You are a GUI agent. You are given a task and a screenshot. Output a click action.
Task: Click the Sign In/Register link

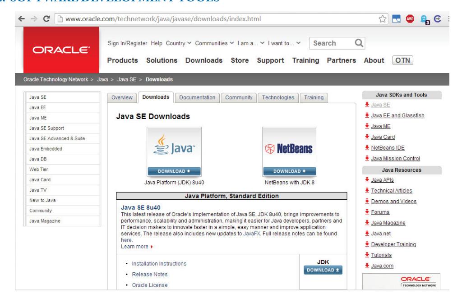[x=127, y=43]
